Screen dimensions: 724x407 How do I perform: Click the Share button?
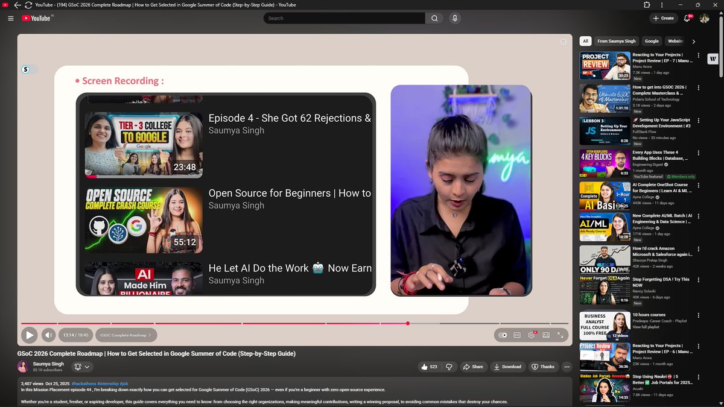tap(473, 367)
